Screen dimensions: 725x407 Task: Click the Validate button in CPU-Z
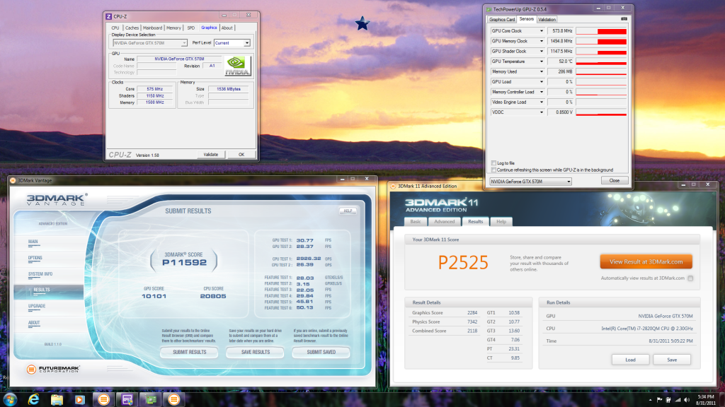pyautogui.click(x=211, y=155)
